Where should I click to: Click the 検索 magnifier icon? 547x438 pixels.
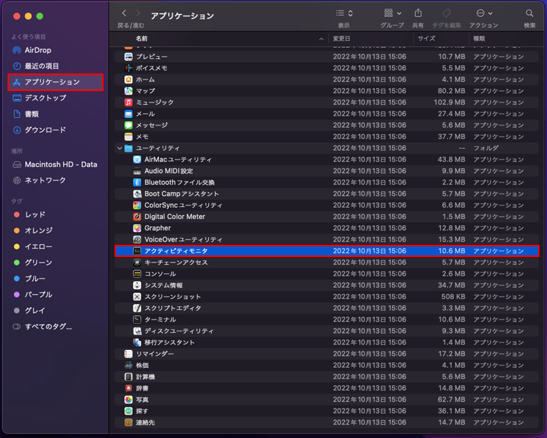point(529,13)
